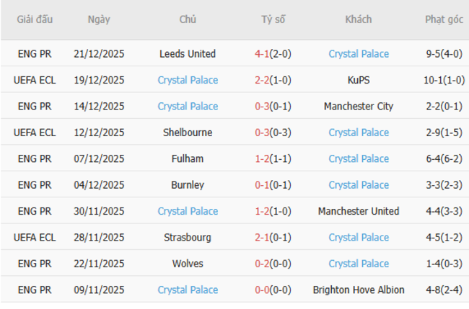This screenshot has width=469, height=309.
Task: Select the "Ngày" column header
Action: tap(99, 19)
